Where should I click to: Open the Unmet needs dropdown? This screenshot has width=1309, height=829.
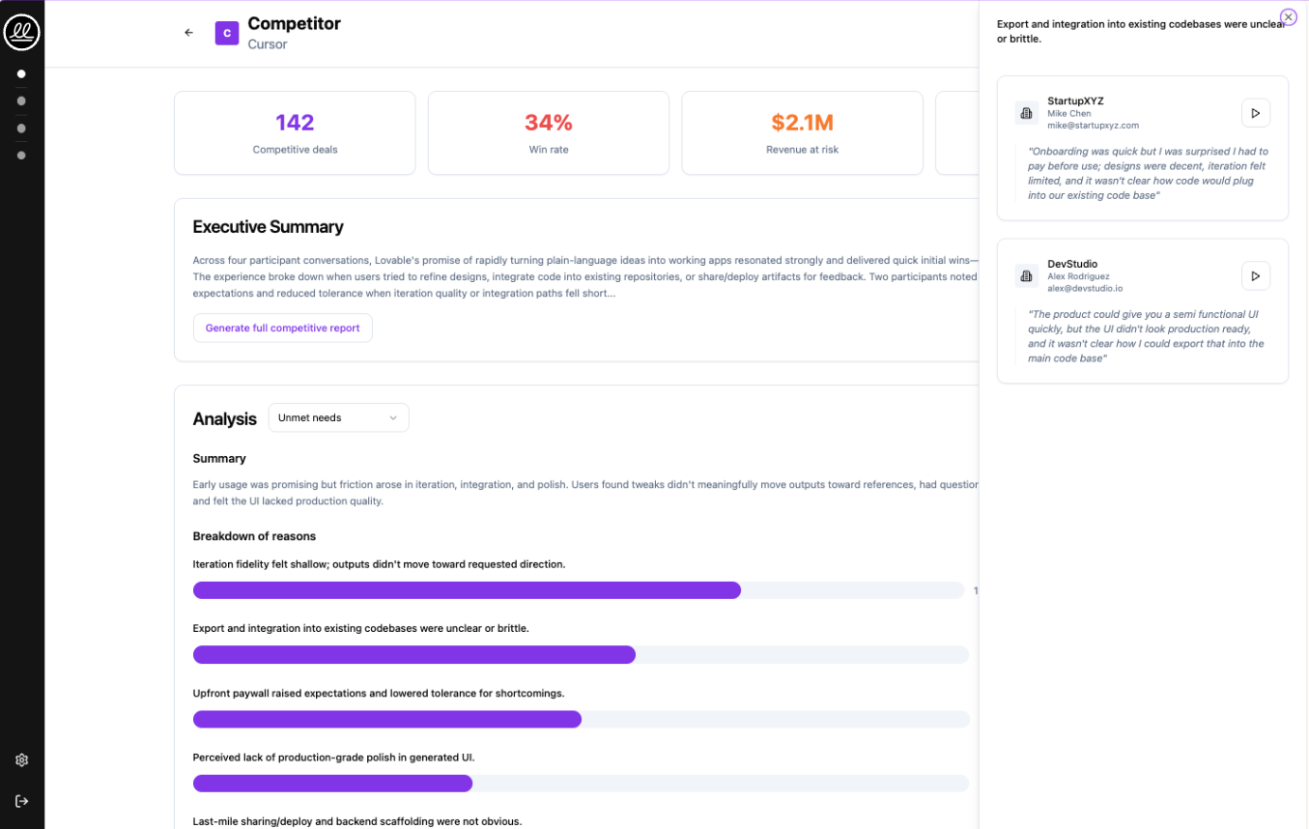pyautogui.click(x=338, y=417)
